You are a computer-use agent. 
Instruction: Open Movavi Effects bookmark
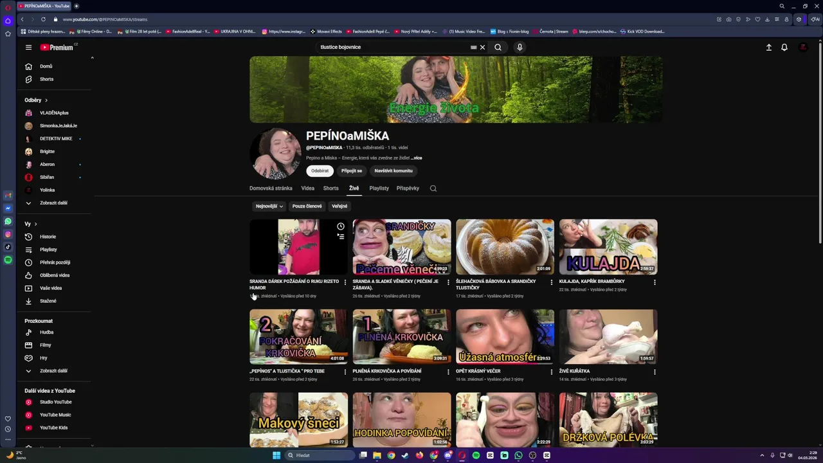pos(326,32)
